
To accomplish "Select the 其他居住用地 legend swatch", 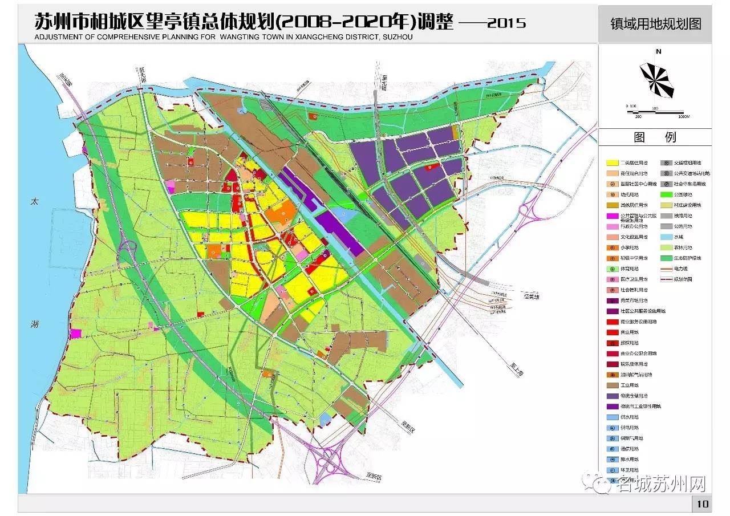I will pos(611,205).
